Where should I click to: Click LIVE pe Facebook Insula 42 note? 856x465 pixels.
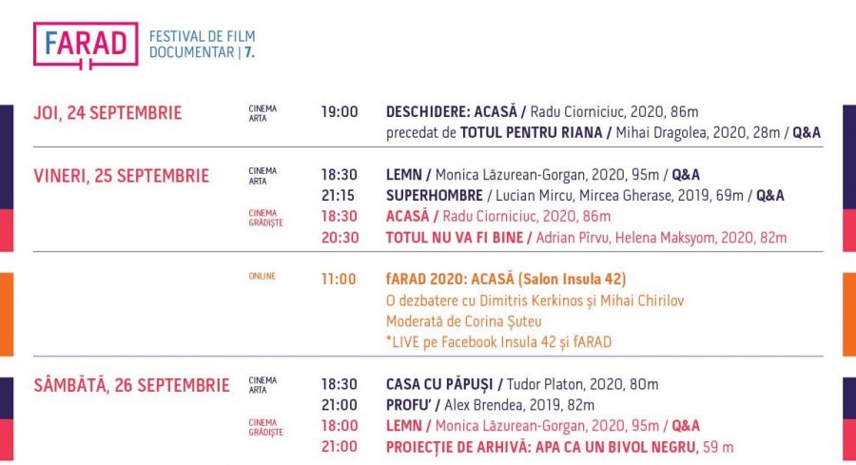tap(498, 342)
